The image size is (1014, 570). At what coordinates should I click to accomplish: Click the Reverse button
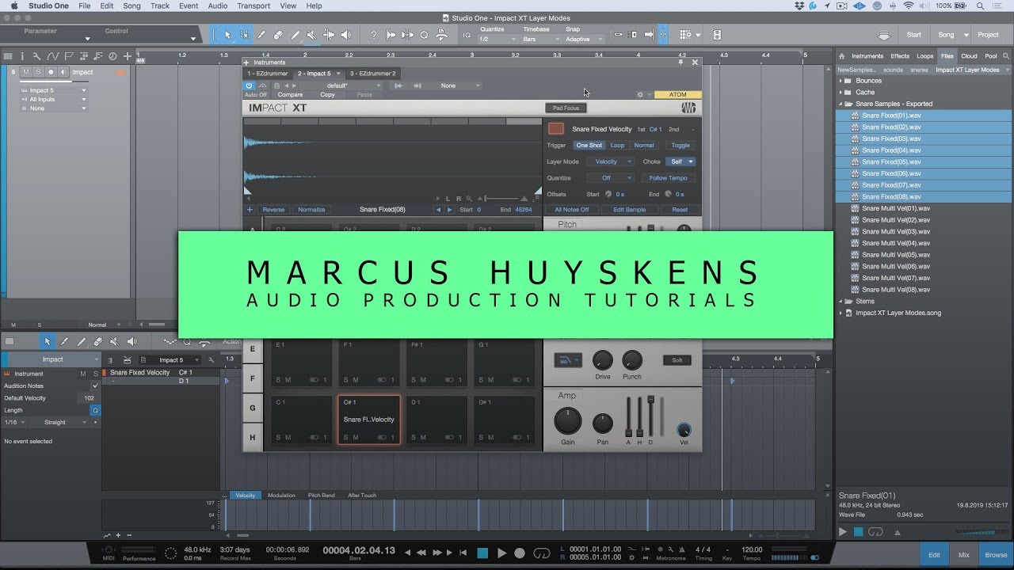[273, 210]
